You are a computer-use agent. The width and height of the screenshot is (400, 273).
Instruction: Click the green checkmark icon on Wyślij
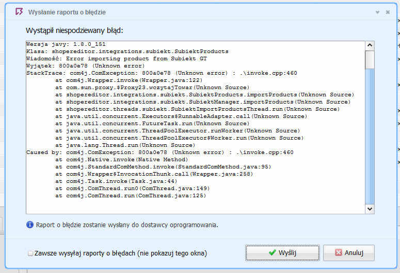click(273, 252)
